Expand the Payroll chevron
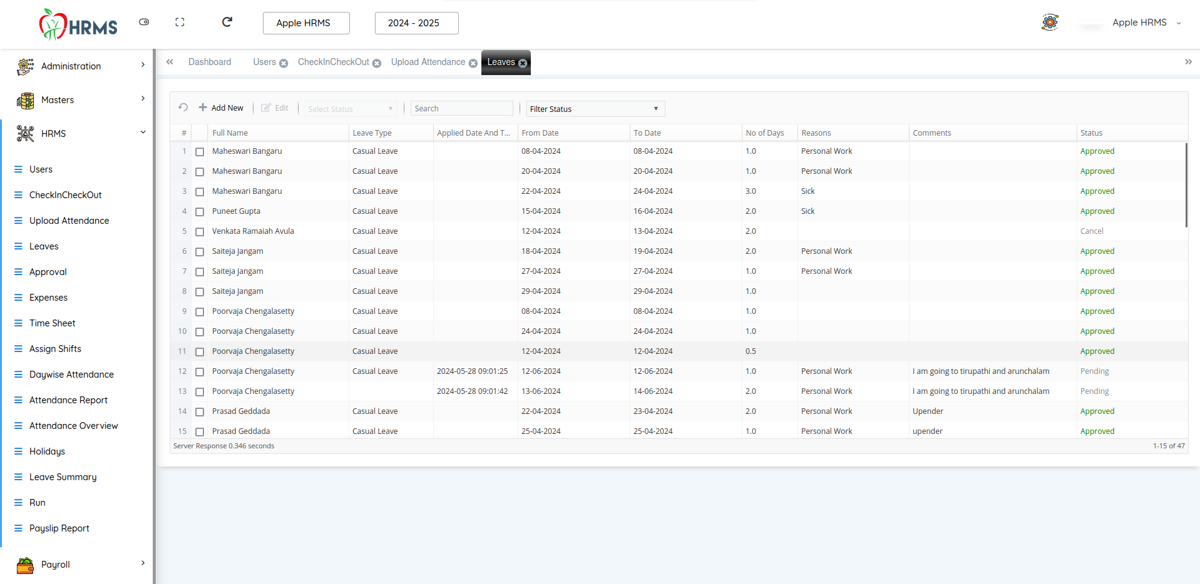The image size is (1200, 584). point(143,563)
